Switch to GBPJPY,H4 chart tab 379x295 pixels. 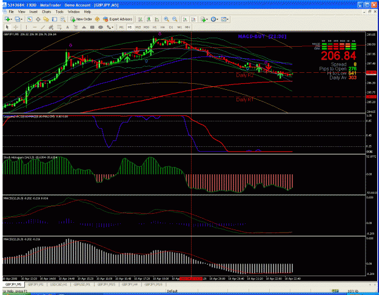point(130,284)
